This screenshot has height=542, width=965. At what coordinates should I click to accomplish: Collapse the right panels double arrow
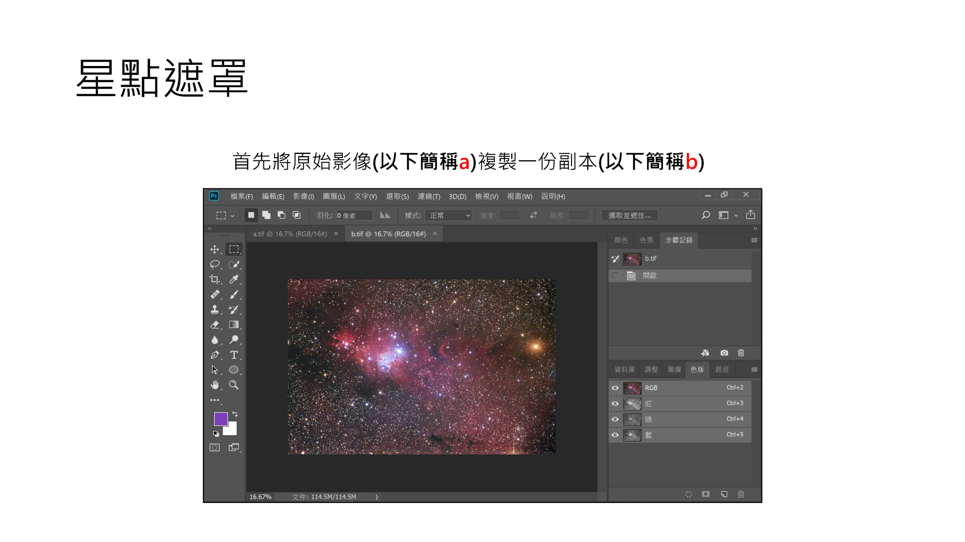tap(755, 228)
